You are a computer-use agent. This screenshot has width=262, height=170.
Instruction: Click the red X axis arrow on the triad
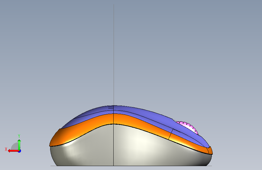coord(13,151)
